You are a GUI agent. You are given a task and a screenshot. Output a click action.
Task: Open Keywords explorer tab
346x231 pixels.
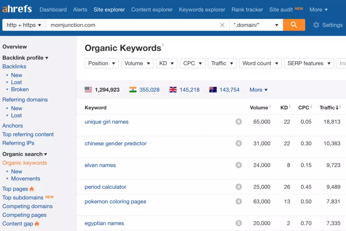(202, 10)
